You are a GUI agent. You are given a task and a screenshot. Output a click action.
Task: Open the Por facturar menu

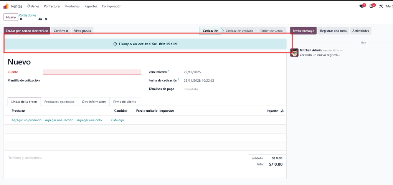pos(52,6)
